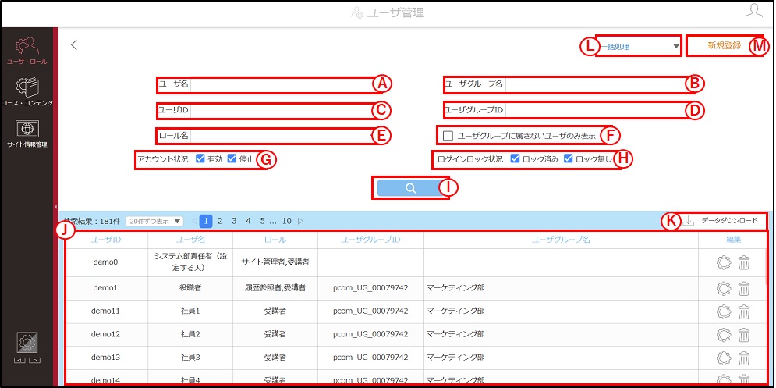Screen dimensions: 776x388
Task: Toggle the ロック済み checkbox
Action: (x=515, y=159)
